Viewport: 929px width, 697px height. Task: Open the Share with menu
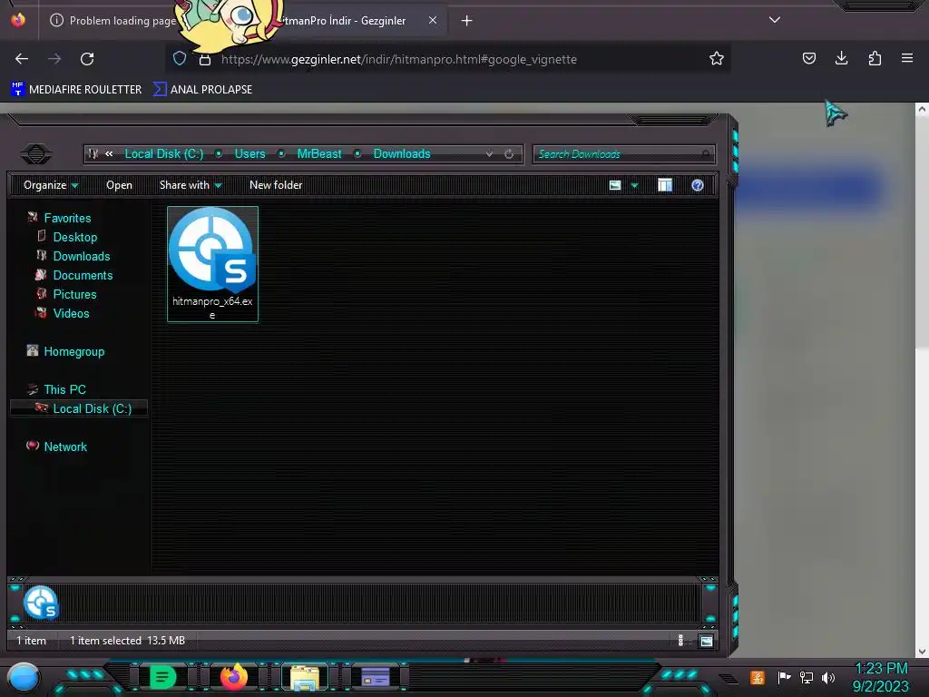point(191,185)
